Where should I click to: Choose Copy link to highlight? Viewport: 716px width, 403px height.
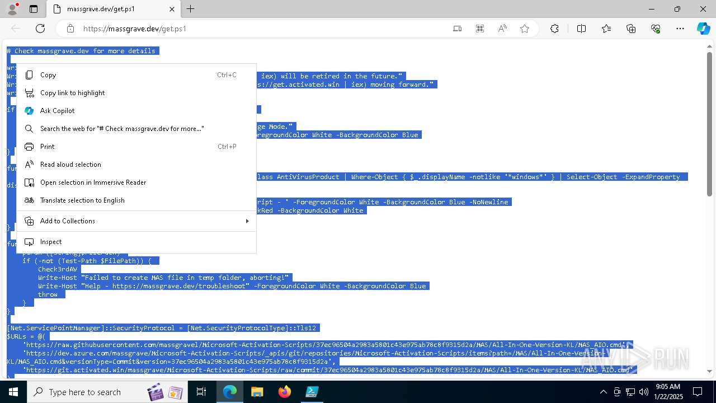point(136,93)
